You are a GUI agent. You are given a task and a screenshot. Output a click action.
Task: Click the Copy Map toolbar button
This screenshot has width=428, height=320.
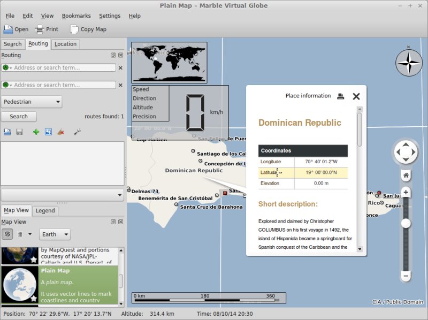point(88,29)
